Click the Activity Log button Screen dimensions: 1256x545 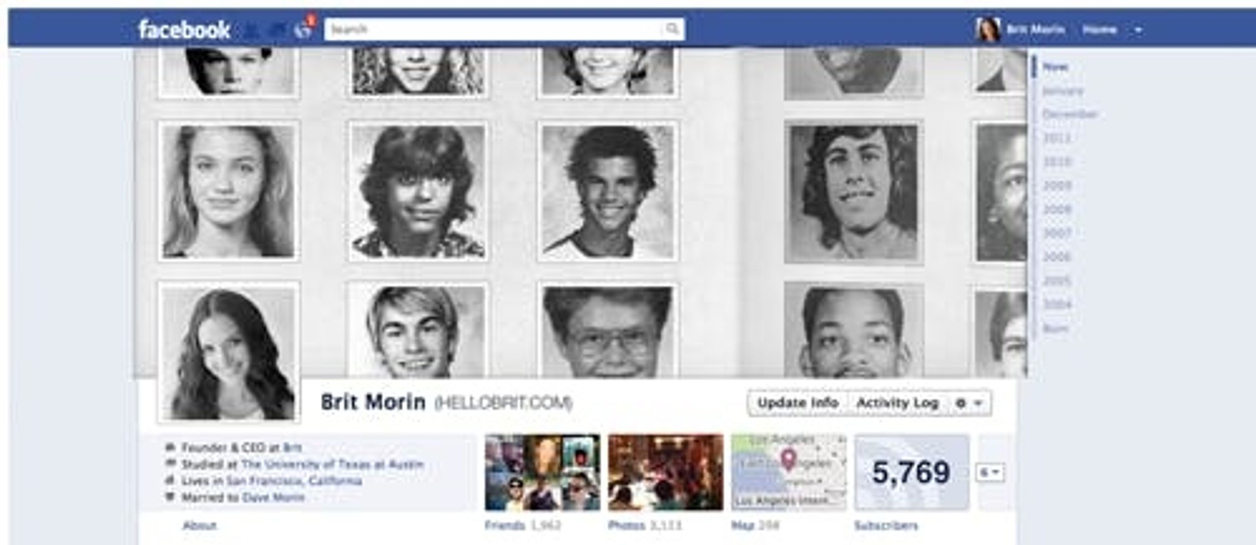click(897, 403)
